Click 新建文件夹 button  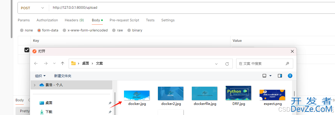click(63, 76)
